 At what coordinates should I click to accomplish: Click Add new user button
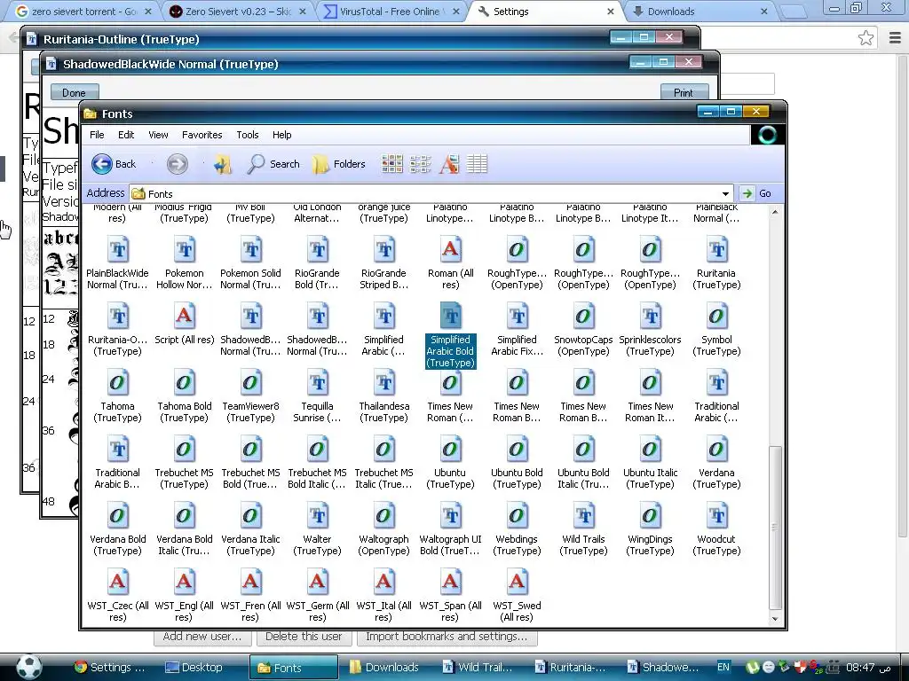tap(202, 637)
